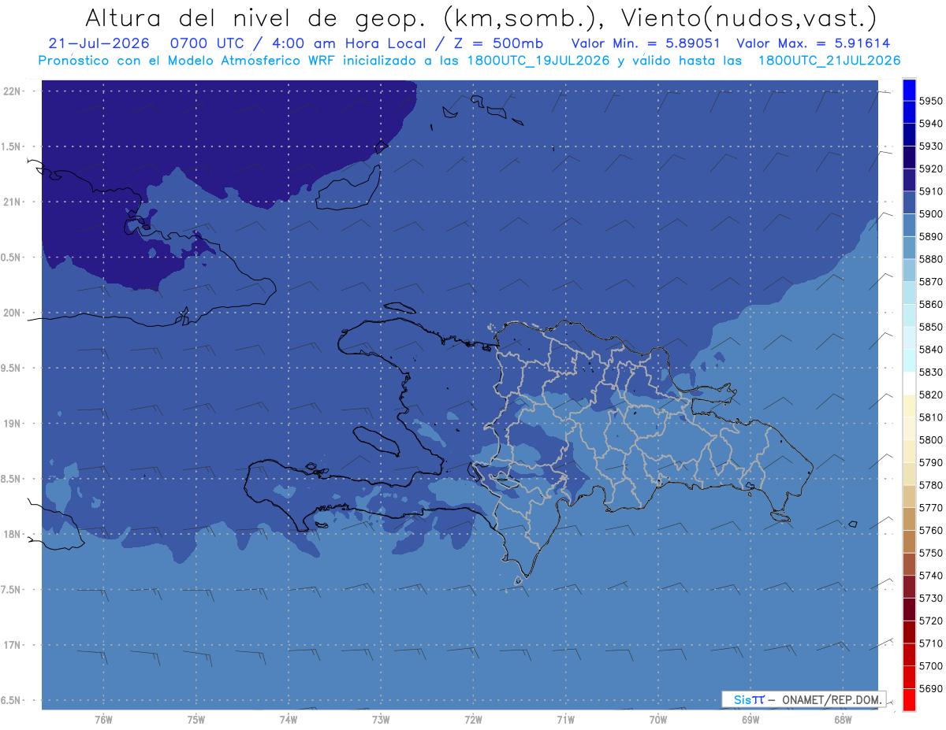
Task: Click the '5920' colorbar label
Action: coord(930,169)
